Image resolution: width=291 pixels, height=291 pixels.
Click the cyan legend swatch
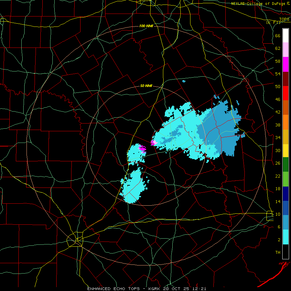(x=286, y=237)
